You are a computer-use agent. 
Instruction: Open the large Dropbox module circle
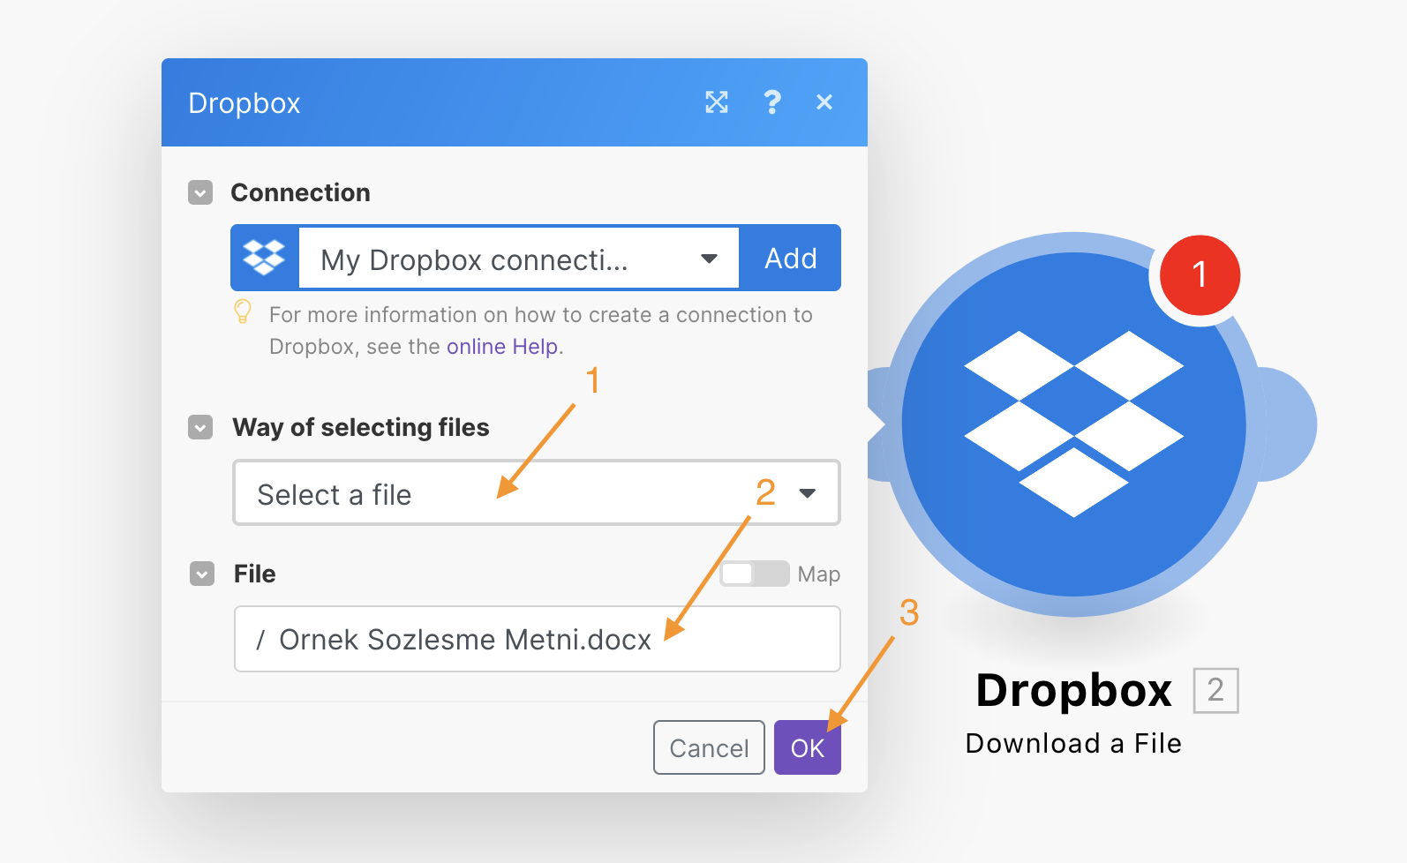click(1073, 424)
